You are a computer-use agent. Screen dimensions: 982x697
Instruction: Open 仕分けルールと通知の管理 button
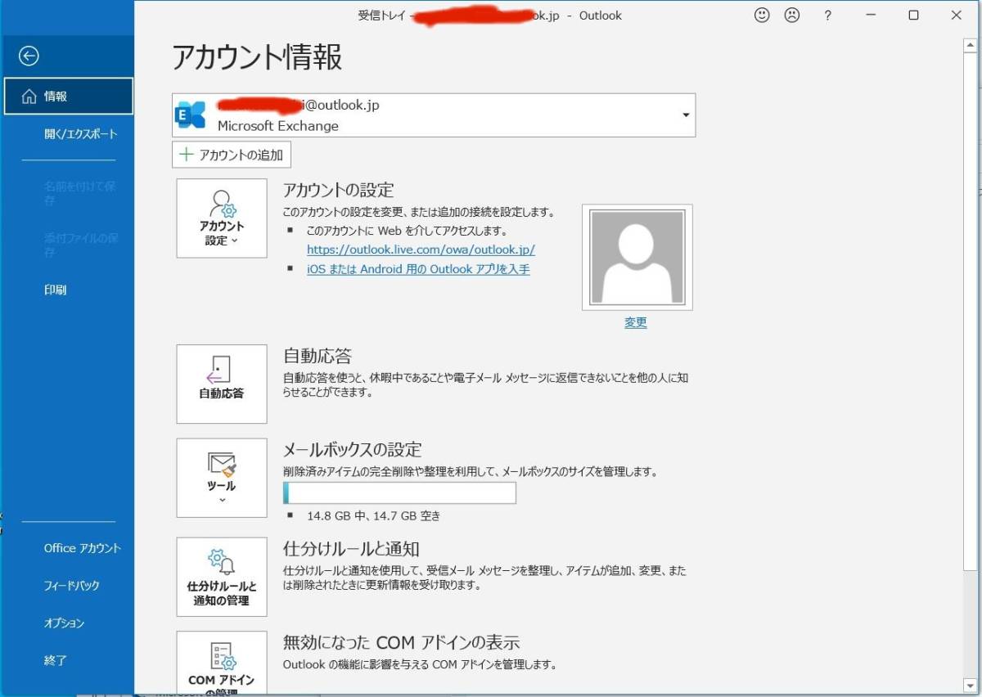click(222, 577)
